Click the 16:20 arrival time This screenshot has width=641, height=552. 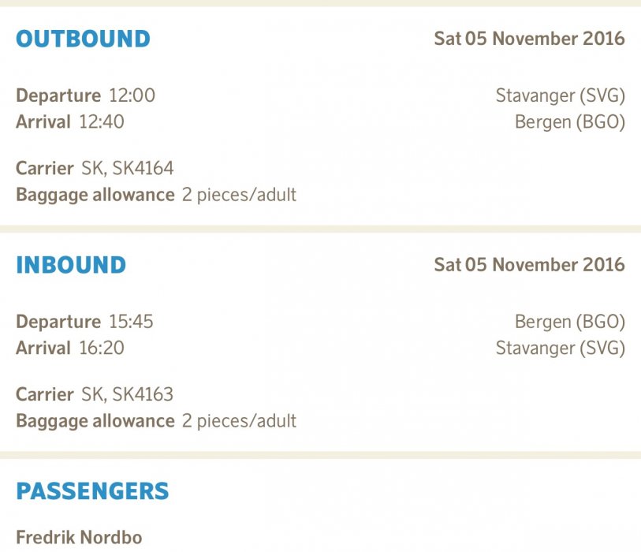pos(101,348)
